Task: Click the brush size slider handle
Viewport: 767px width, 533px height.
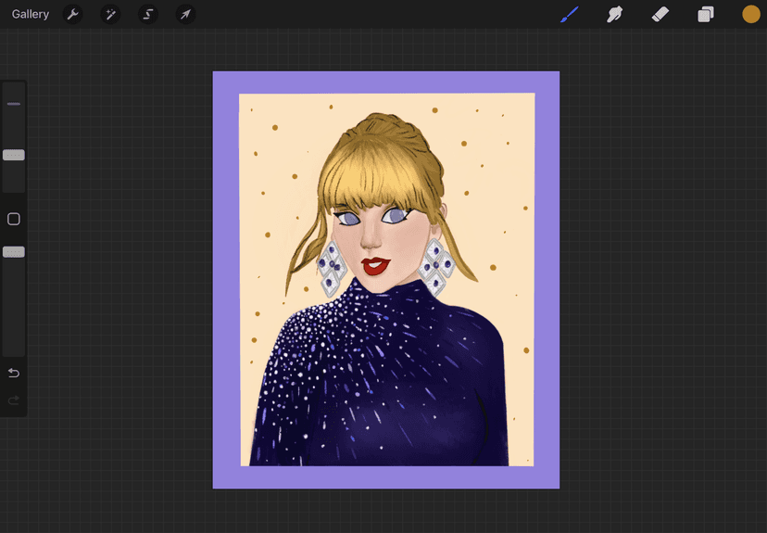Action: click(14, 155)
